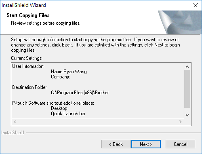The image size is (202, 154).
Task: Click the 'P-touch Software shortcut additional place:' line
Action: [x=53, y=103]
